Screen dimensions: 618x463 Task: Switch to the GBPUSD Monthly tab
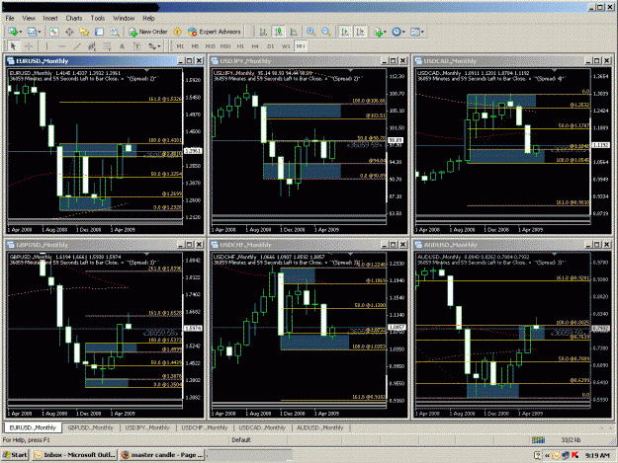(x=90, y=428)
